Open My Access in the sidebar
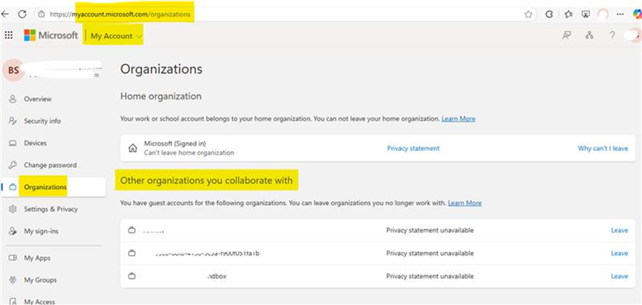Screen dimensions: 642x305 click(39, 301)
